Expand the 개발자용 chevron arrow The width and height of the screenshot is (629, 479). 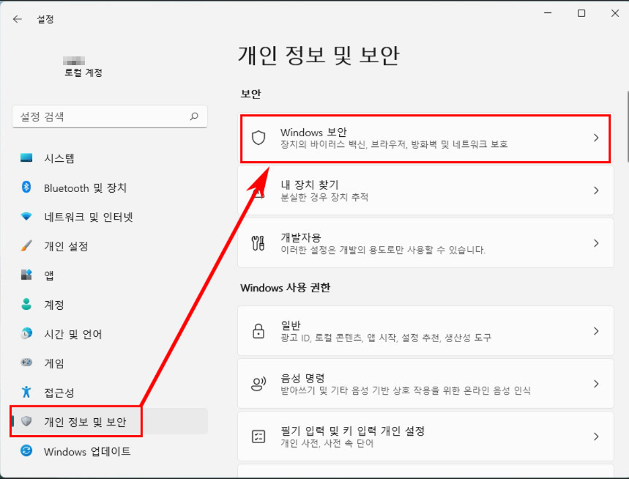coord(596,243)
